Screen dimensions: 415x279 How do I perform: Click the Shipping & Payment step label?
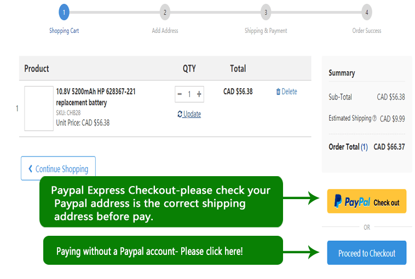(266, 31)
